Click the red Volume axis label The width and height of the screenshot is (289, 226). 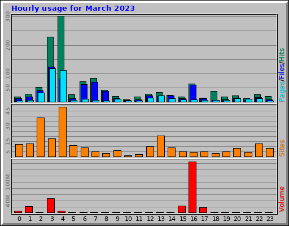pos(282,199)
